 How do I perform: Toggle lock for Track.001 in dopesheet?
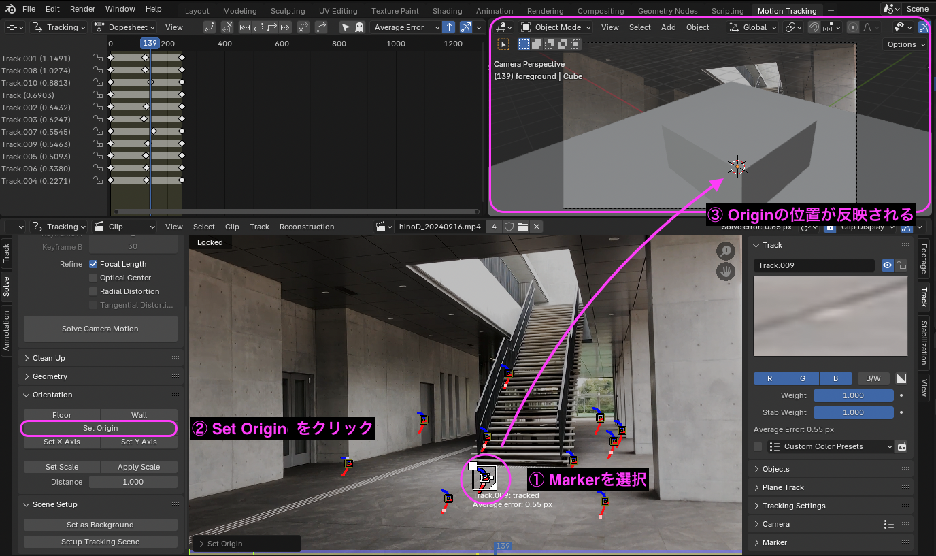click(x=99, y=59)
